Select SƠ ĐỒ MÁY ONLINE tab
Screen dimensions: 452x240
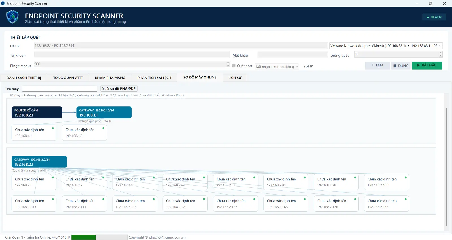click(200, 77)
